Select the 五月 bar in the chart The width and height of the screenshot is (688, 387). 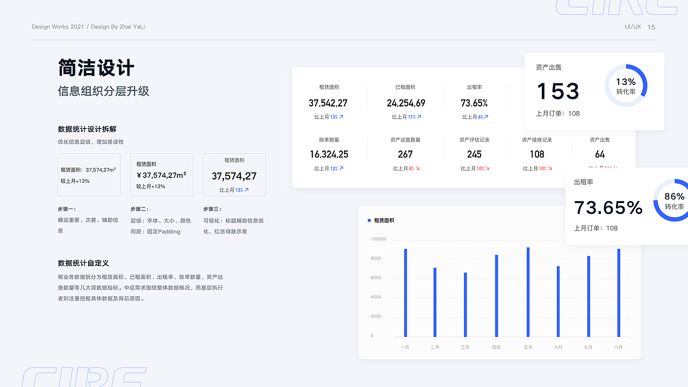click(x=528, y=292)
